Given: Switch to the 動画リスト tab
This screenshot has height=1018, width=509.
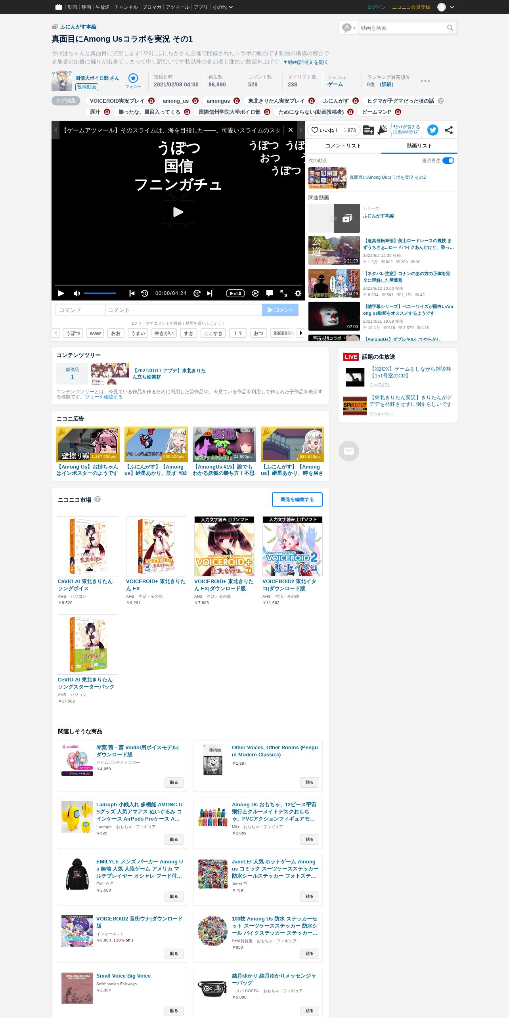Looking at the screenshot, I should 419,146.
